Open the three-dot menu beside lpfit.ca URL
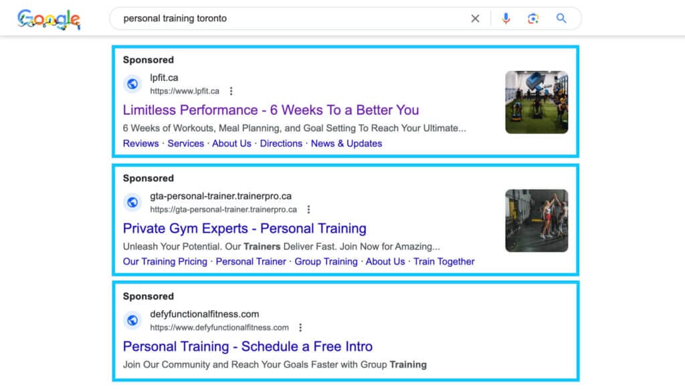The image size is (685, 391). pos(231,91)
